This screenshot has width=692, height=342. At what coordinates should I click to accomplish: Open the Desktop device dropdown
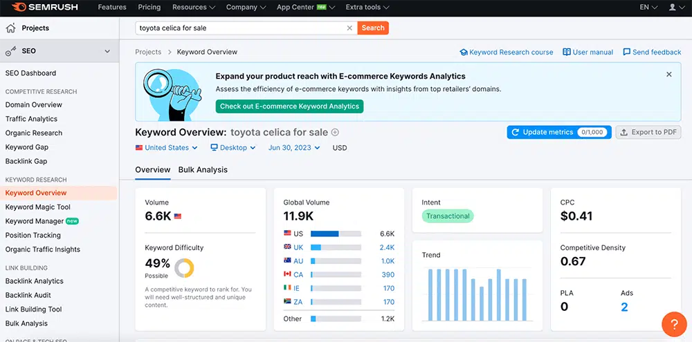(233, 148)
